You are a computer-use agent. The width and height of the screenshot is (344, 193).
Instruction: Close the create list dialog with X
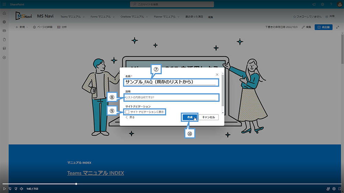coord(217,74)
